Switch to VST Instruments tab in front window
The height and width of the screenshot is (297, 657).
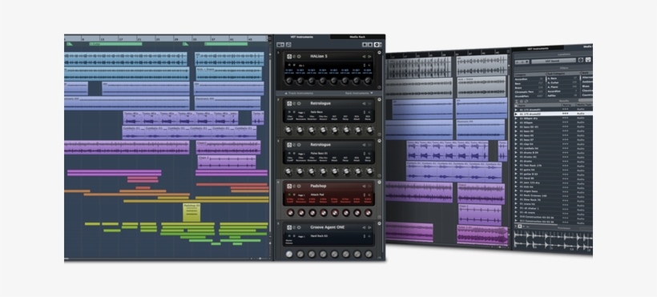(x=302, y=37)
